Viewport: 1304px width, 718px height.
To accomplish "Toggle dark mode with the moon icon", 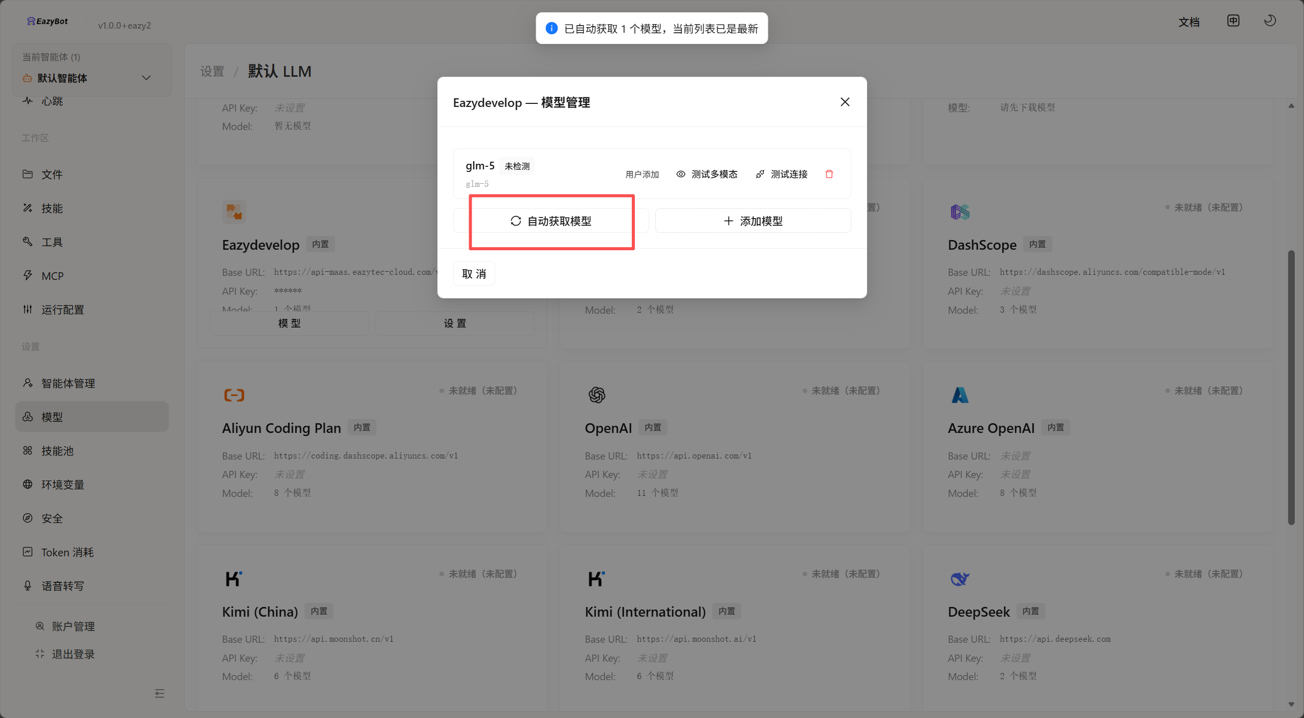I will point(1270,20).
